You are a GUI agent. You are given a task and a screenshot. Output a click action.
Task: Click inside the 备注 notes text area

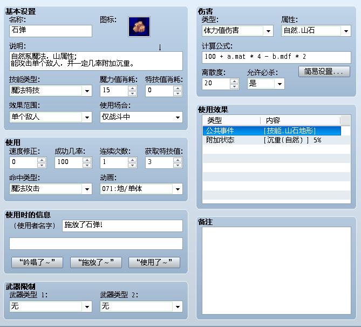(x=276, y=270)
